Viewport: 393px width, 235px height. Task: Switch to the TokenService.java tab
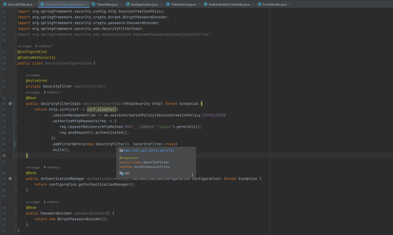[x=183, y=4]
